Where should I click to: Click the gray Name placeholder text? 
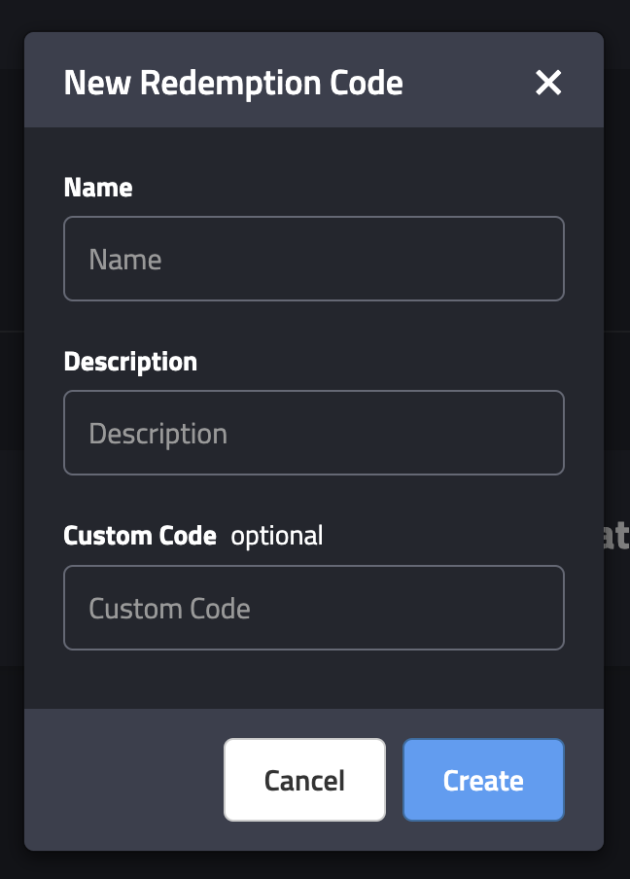tap(125, 260)
